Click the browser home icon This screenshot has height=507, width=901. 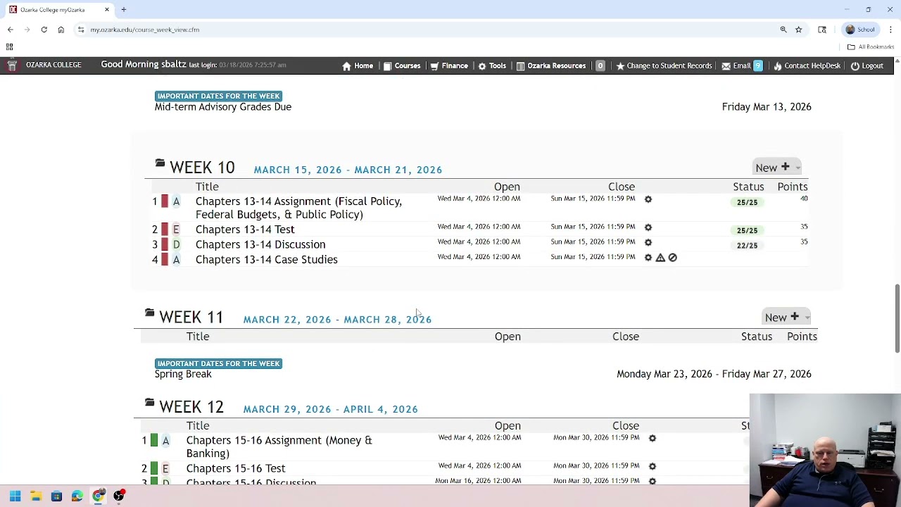coord(61,30)
